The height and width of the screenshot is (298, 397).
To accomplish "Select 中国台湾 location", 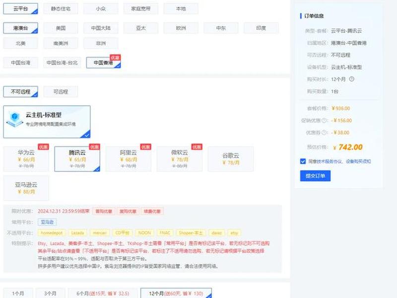I will 20,63.
